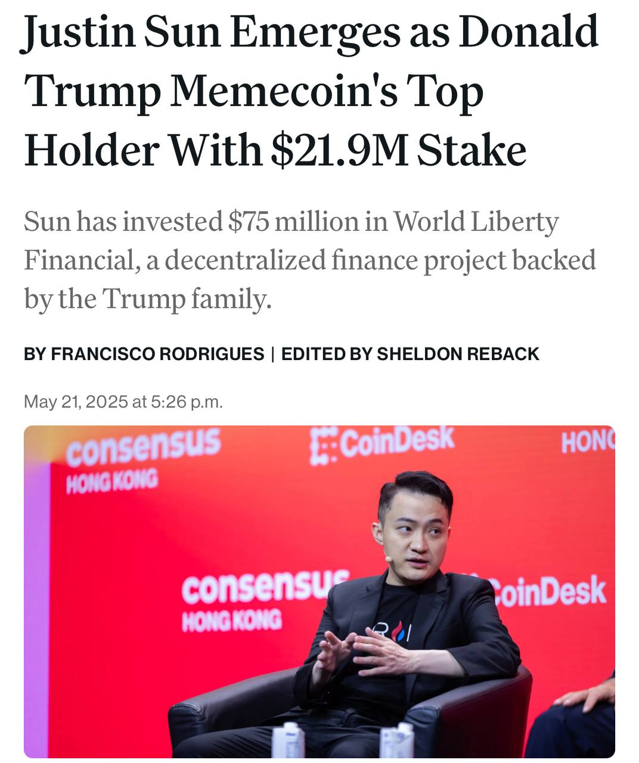Open author Francisco Rodrigues profile

(157, 354)
